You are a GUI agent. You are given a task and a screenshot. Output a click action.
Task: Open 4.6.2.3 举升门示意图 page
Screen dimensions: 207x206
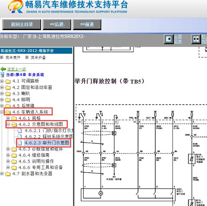pyautogui.click(x=47, y=143)
